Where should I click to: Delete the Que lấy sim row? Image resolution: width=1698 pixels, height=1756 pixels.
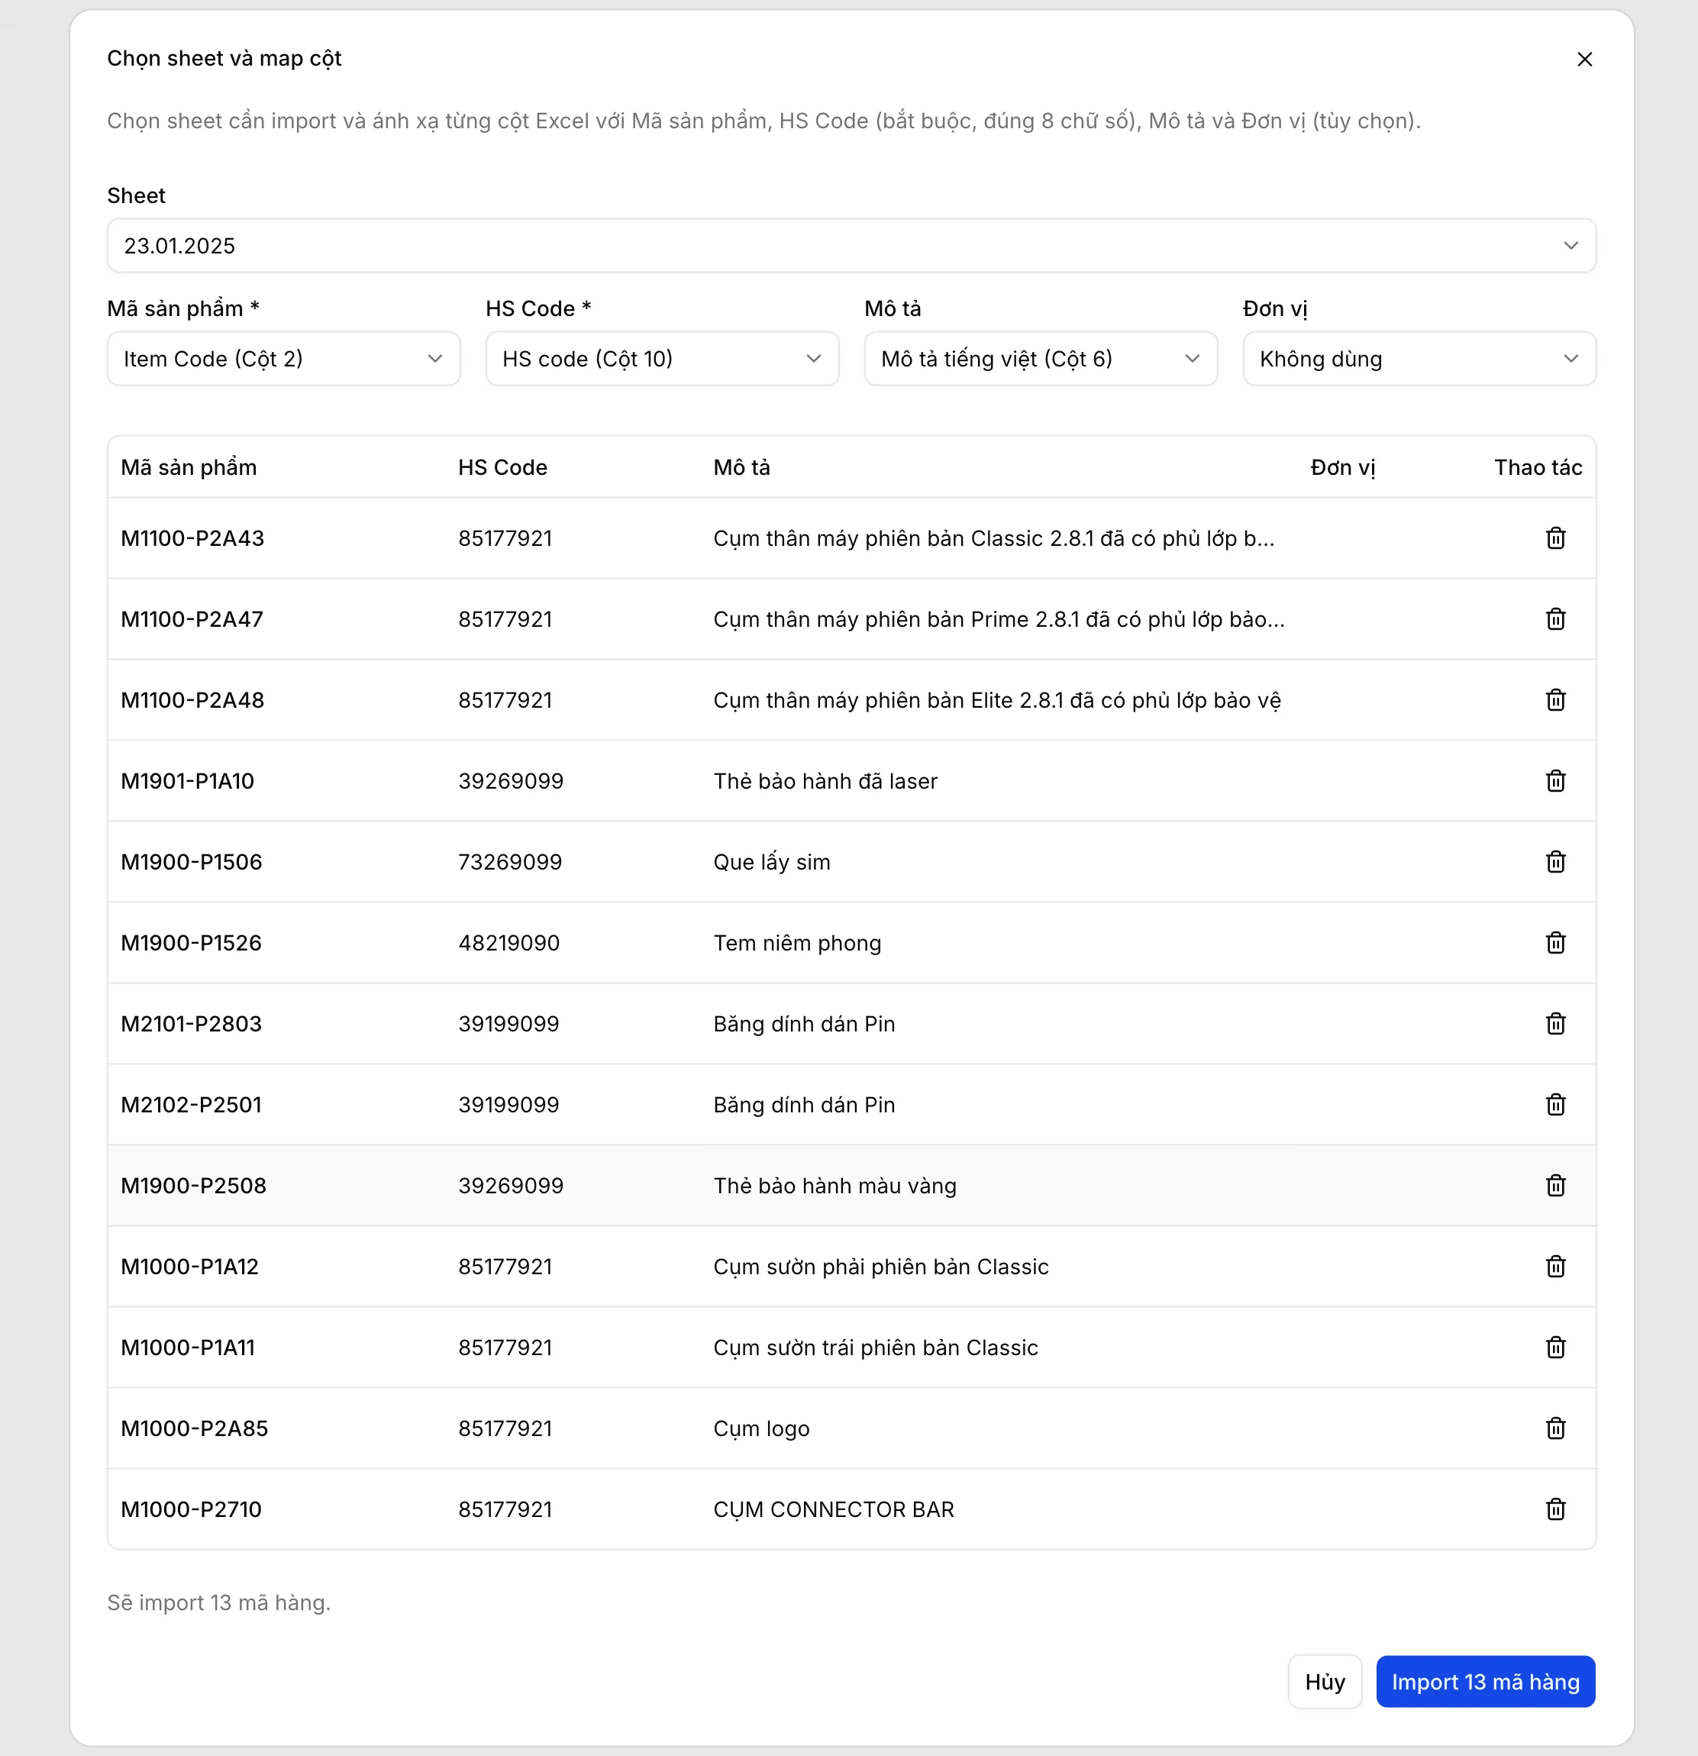tap(1555, 861)
